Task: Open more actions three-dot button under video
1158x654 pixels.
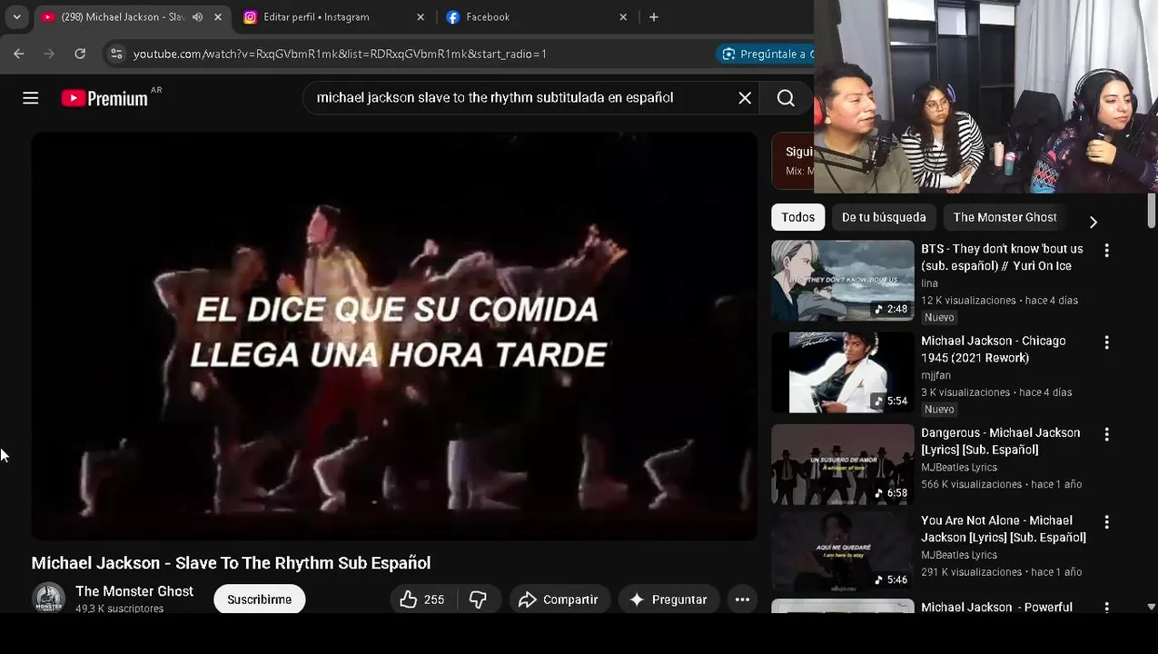Action: click(x=742, y=599)
